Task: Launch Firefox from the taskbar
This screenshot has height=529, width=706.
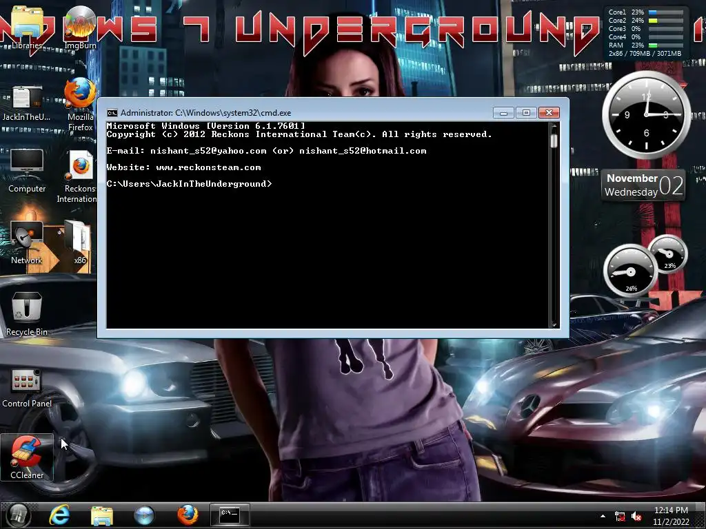Action: [x=188, y=515]
